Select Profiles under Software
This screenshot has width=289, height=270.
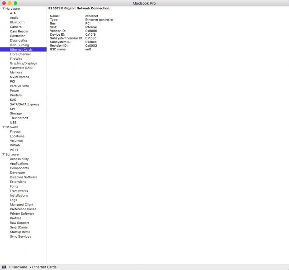click(x=16, y=218)
